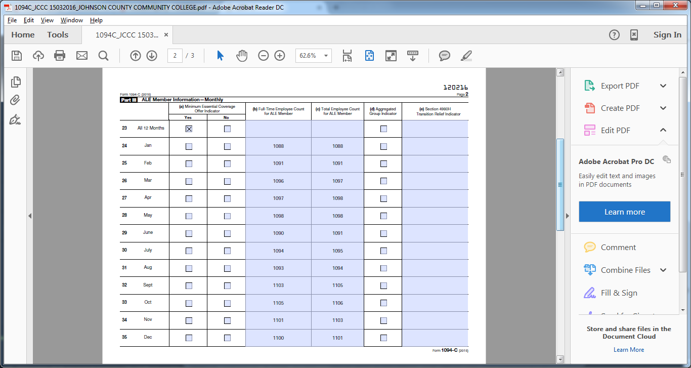Check Yes coverage box for June
The width and height of the screenshot is (691, 368).
[x=189, y=234]
